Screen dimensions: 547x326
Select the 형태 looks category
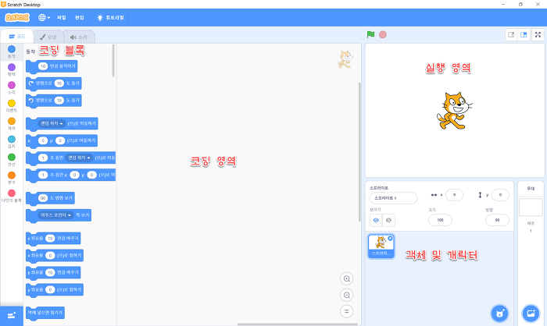(12, 69)
